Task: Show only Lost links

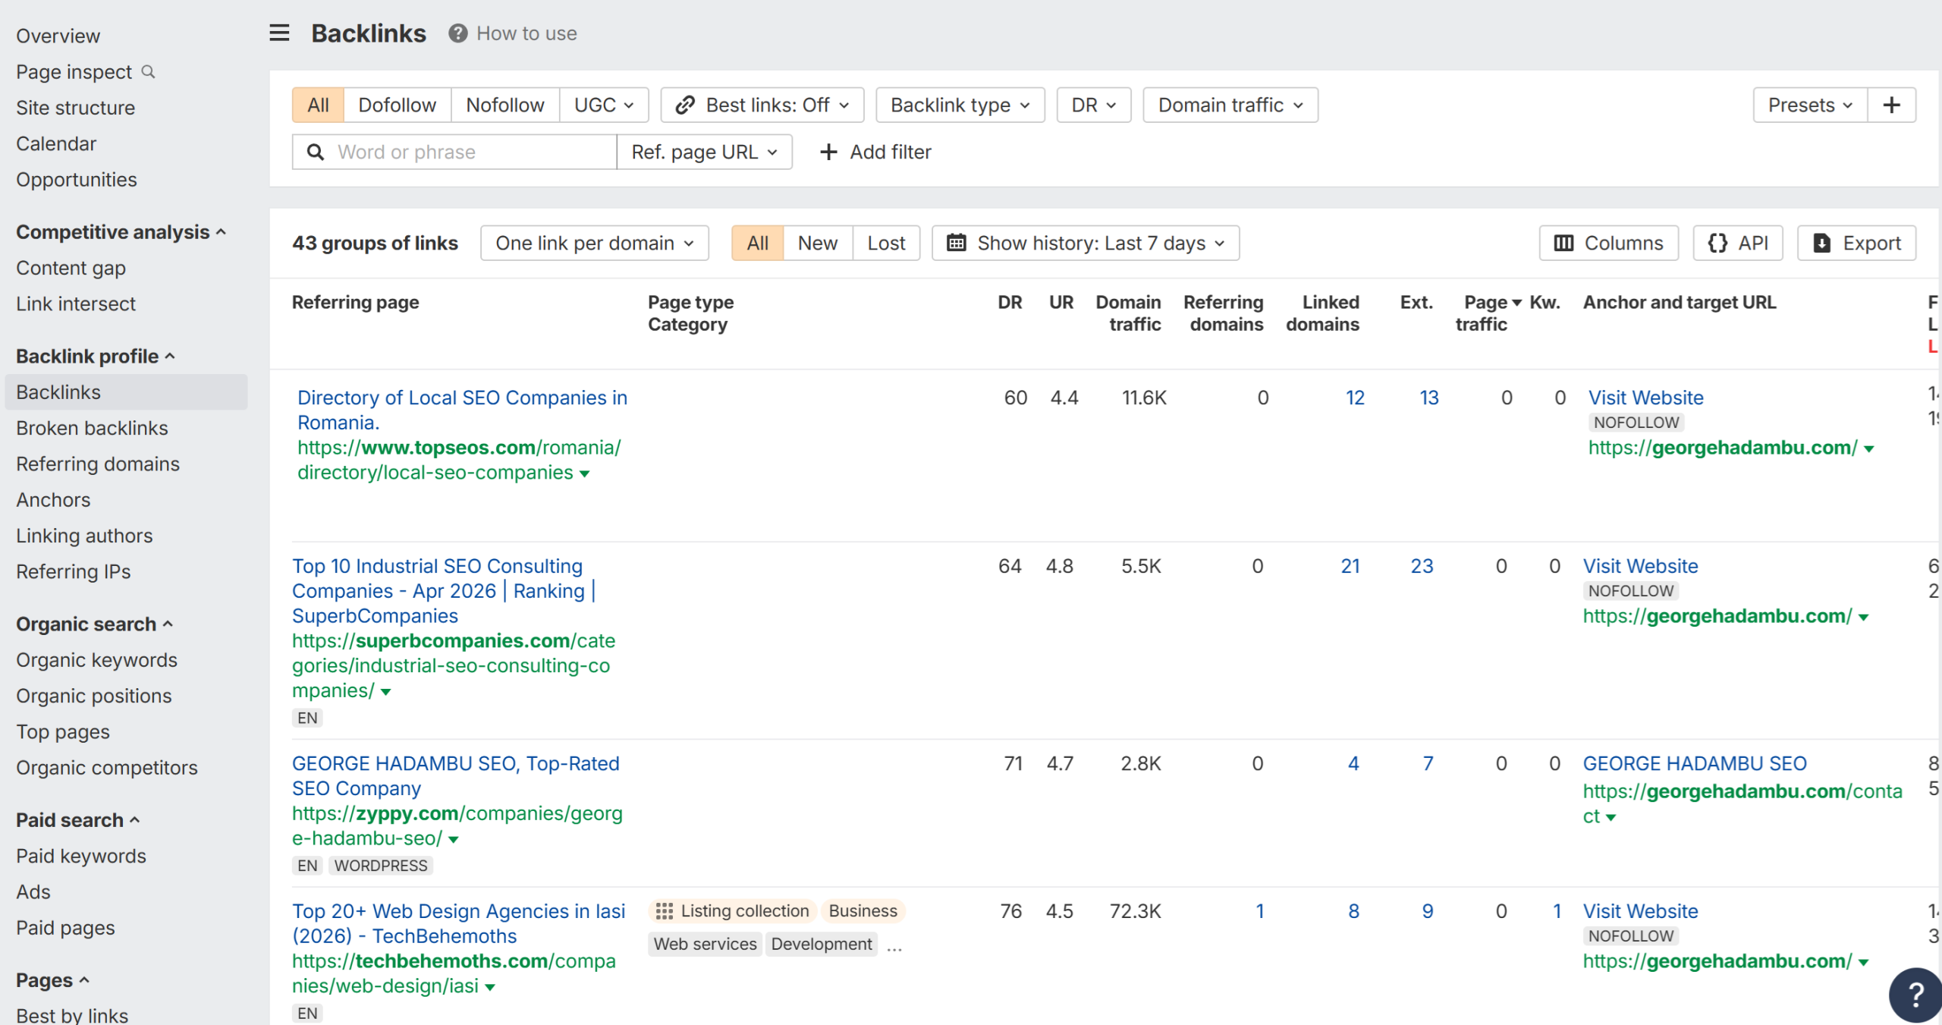Action: click(x=885, y=243)
